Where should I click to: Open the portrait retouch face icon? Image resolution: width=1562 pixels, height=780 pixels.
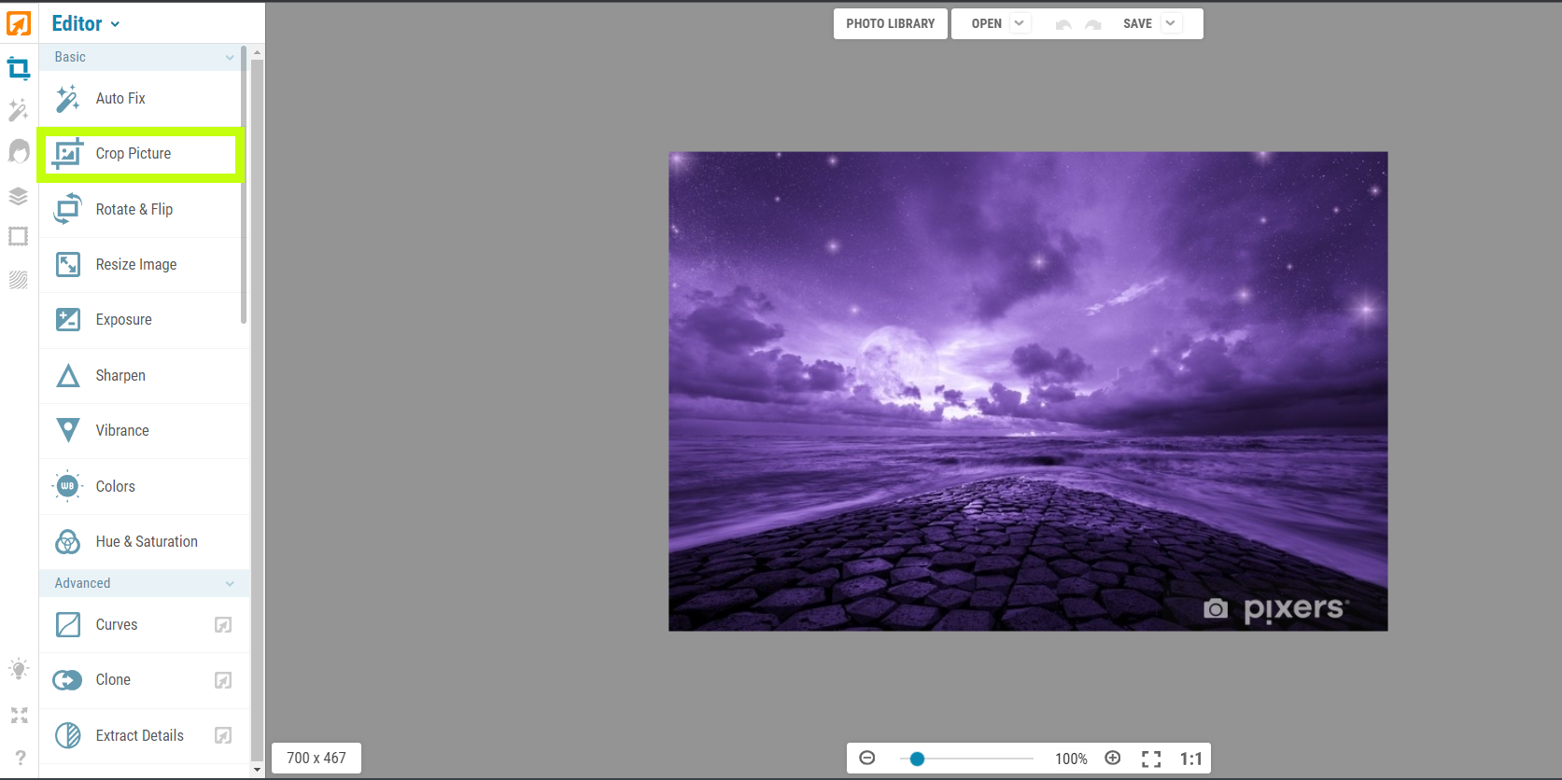coord(19,151)
